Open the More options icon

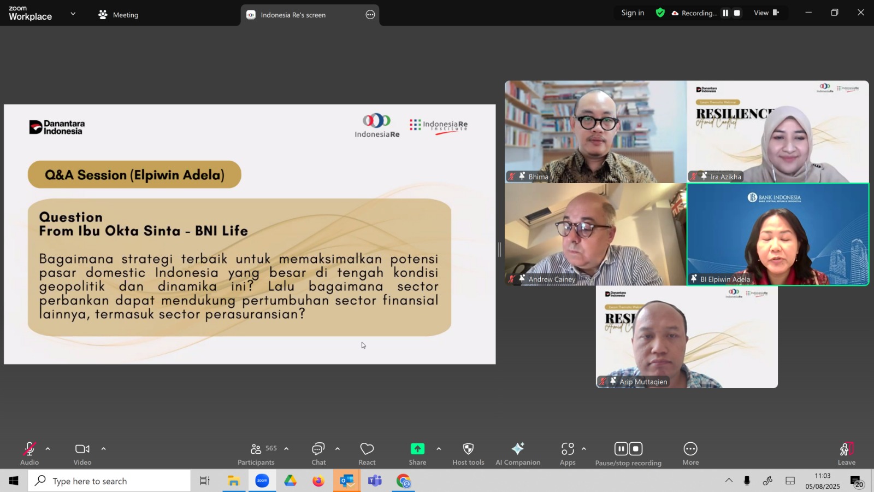coord(690,449)
